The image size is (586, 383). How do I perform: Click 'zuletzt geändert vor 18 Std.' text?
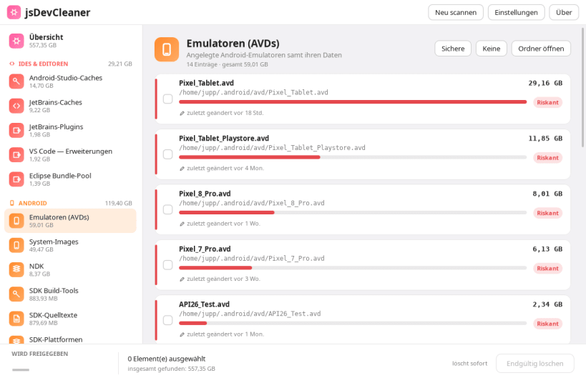click(225, 113)
